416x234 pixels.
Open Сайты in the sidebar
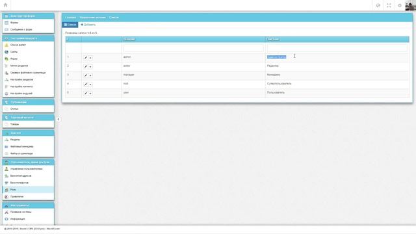click(28, 52)
